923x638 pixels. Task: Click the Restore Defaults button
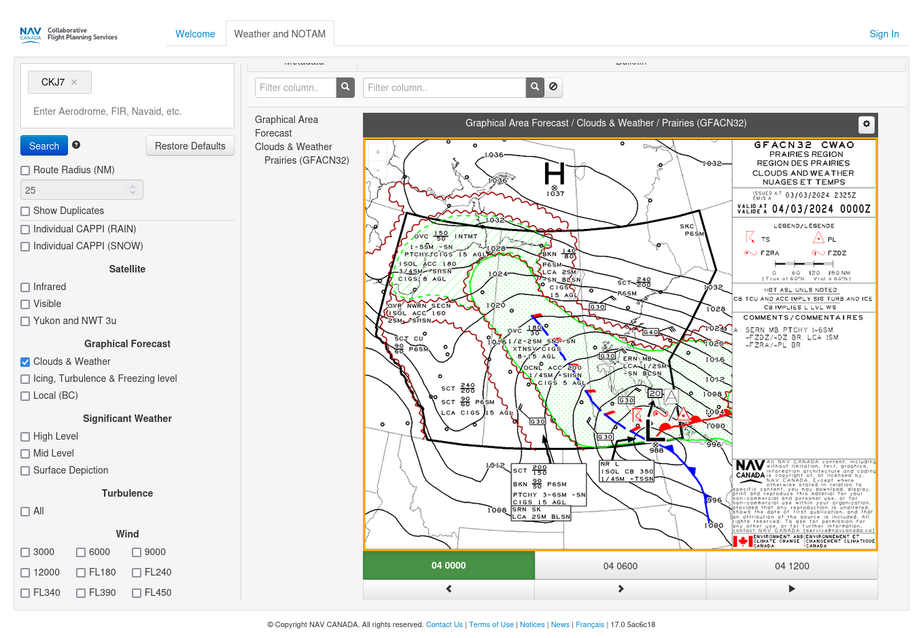190,146
